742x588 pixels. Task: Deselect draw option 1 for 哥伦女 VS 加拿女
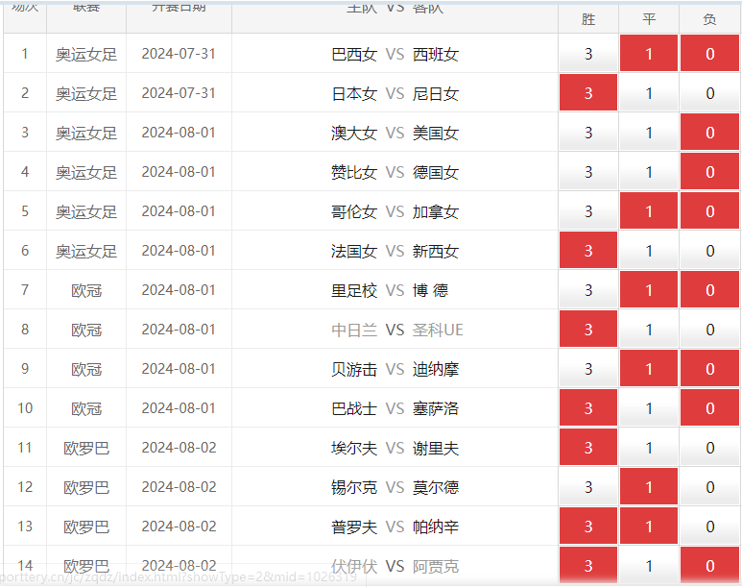pos(649,210)
